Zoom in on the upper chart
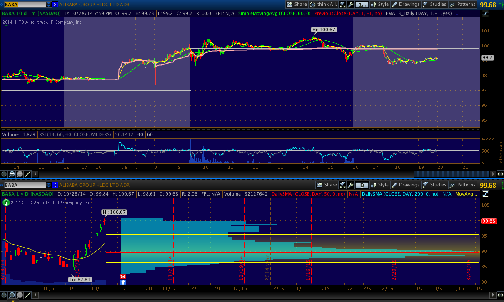This screenshot has width=504, height=302. (x=12, y=174)
